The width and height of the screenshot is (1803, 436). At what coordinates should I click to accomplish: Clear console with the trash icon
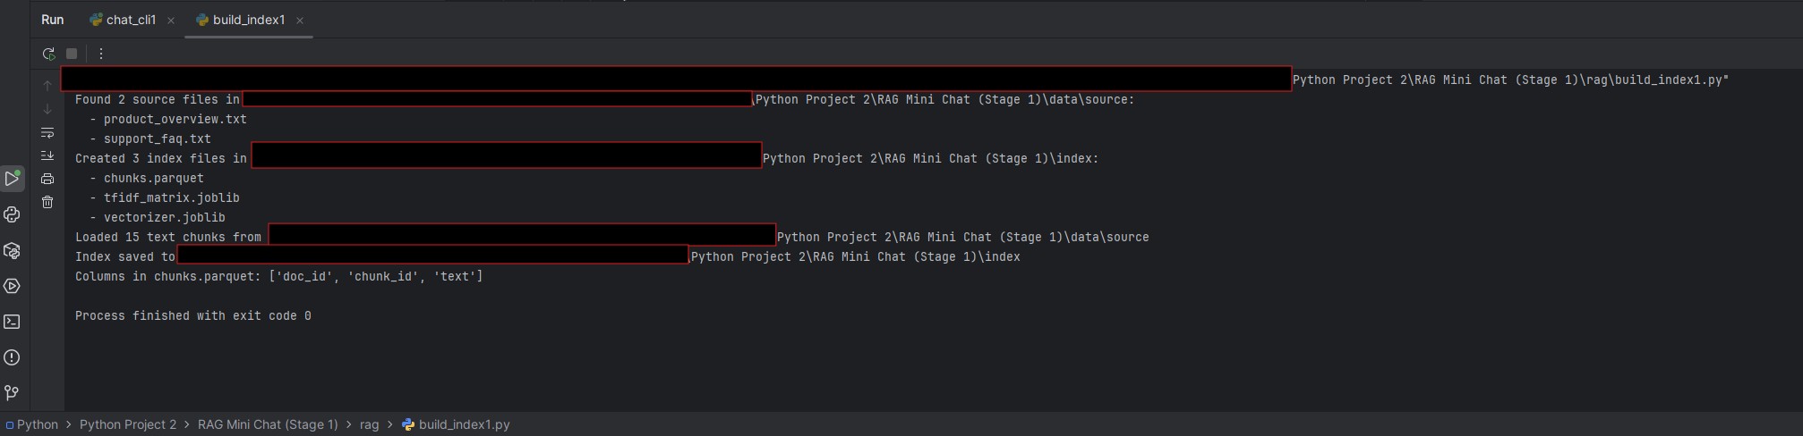47,202
